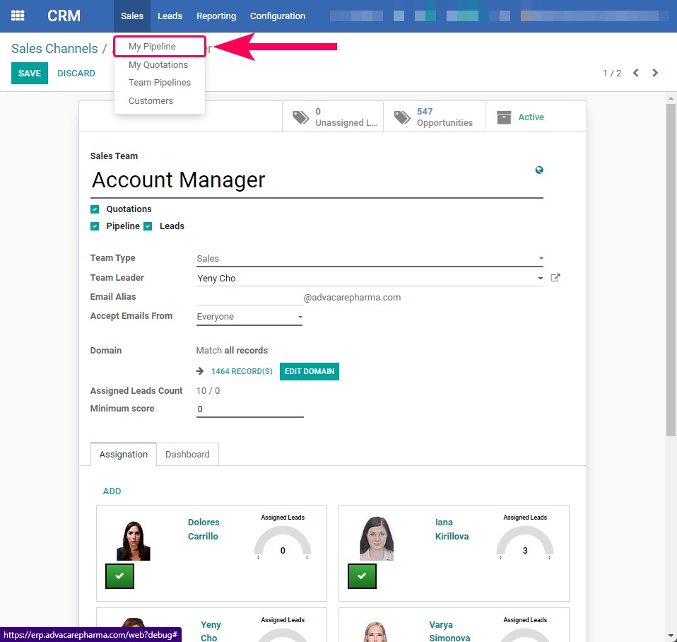
Task: Open the Sales menu
Action: [x=132, y=16]
